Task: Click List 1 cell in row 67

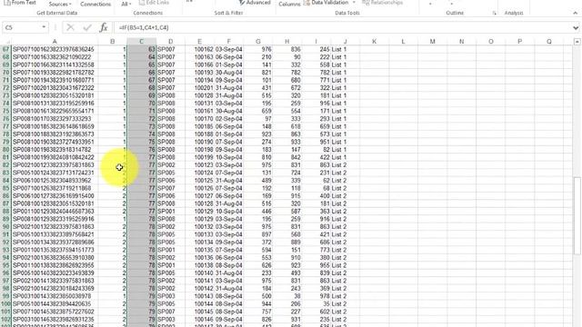Action: (x=346, y=49)
